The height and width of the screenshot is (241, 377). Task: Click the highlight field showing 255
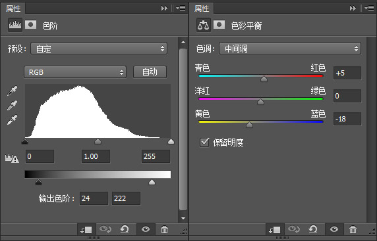[156, 156]
